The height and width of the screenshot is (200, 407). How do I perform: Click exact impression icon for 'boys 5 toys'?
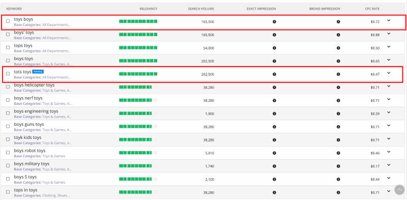point(274,179)
